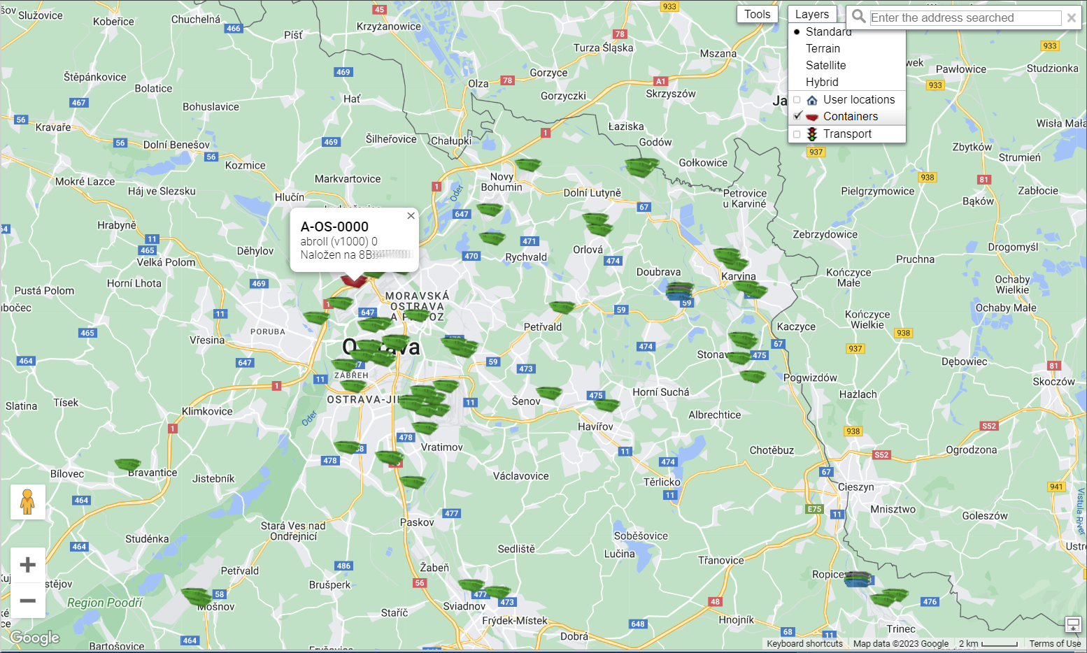The image size is (1087, 653).
Task: Choose the Hybrid map type
Action: click(x=821, y=82)
